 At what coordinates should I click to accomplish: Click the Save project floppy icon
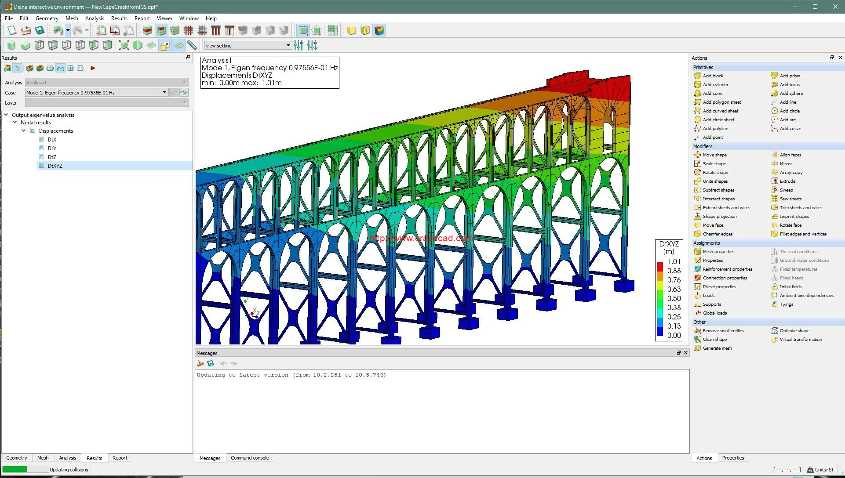click(40, 30)
